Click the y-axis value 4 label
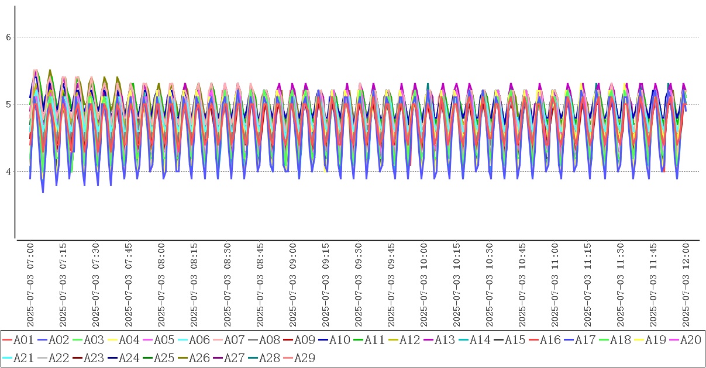This screenshot has width=706, height=368. coord(8,171)
